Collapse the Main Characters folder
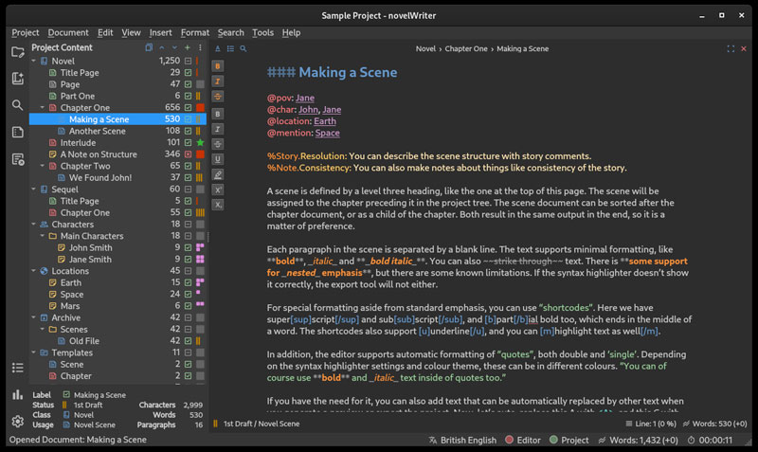Viewport: 758px width, 452px height. pyautogui.click(x=42, y=236)
